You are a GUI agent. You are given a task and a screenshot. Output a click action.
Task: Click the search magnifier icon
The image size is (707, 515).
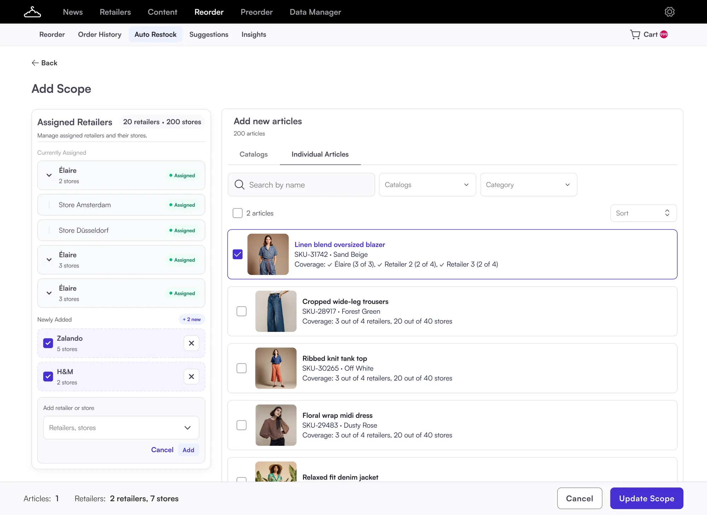click(x=239, y=185)
